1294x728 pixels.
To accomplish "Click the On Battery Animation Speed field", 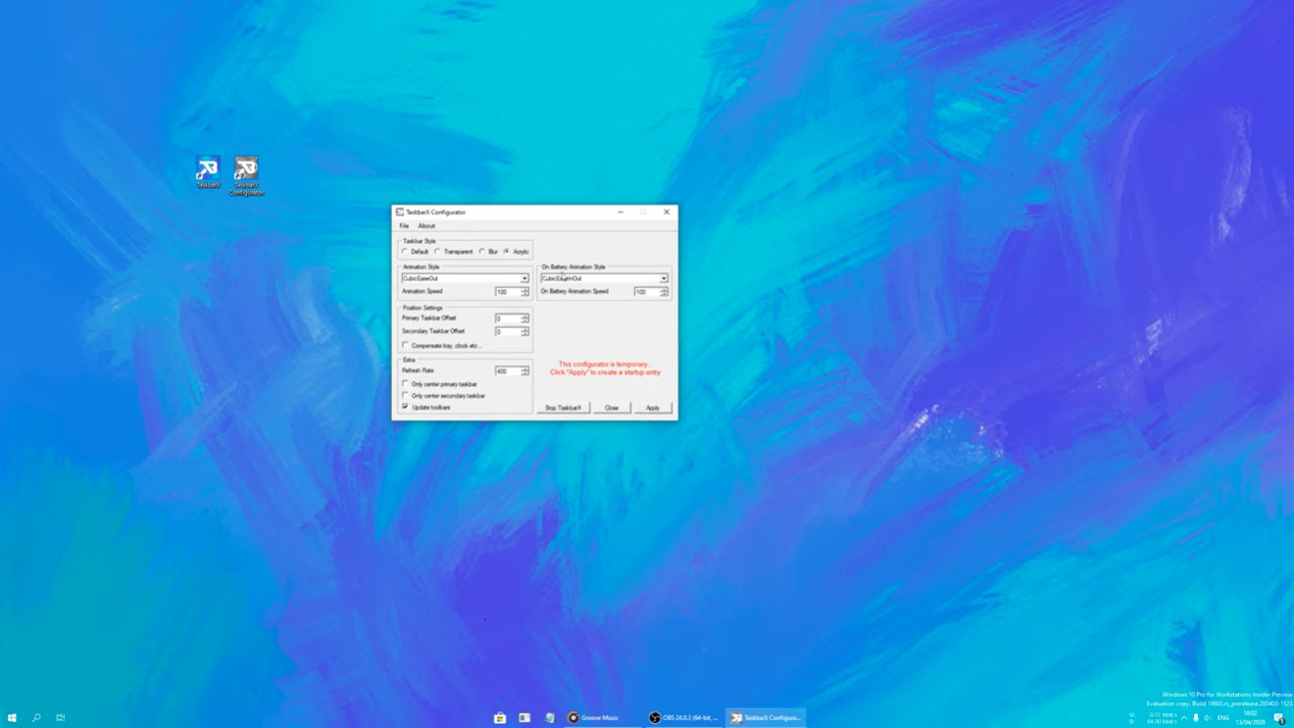I will (x=646, y=292).
